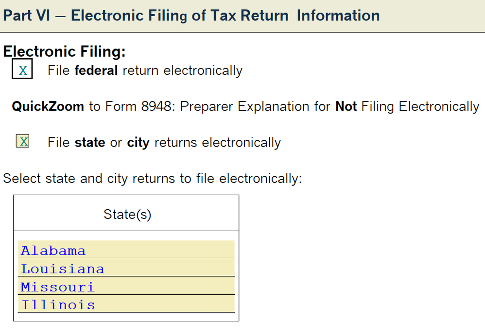Choose the Illinois state row
Screen dimensions: 485x335
(126, 305)
